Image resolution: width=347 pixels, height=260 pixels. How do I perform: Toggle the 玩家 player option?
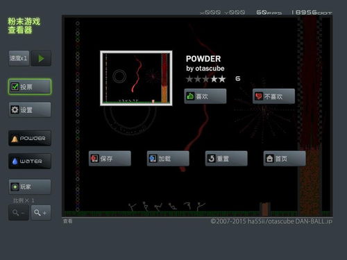coord(30,187)
